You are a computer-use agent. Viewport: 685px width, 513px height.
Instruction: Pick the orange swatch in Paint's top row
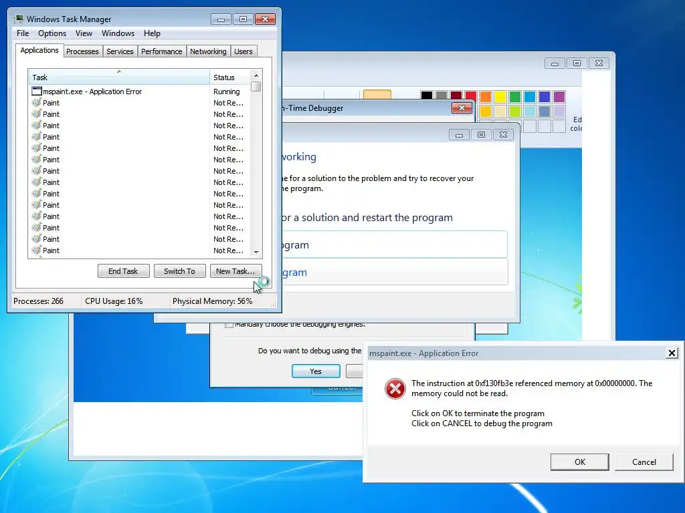486,96
